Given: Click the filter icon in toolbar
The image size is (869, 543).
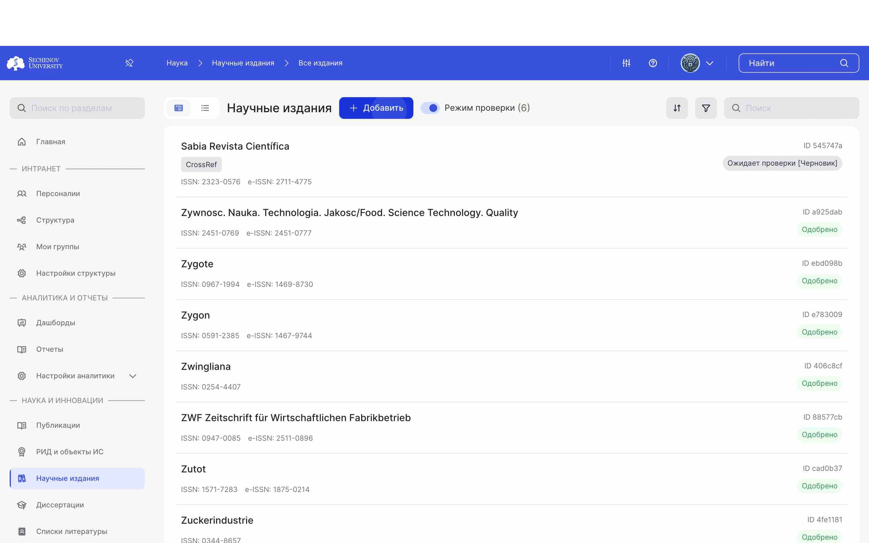Looking at the screenshot, I should 706,108.
